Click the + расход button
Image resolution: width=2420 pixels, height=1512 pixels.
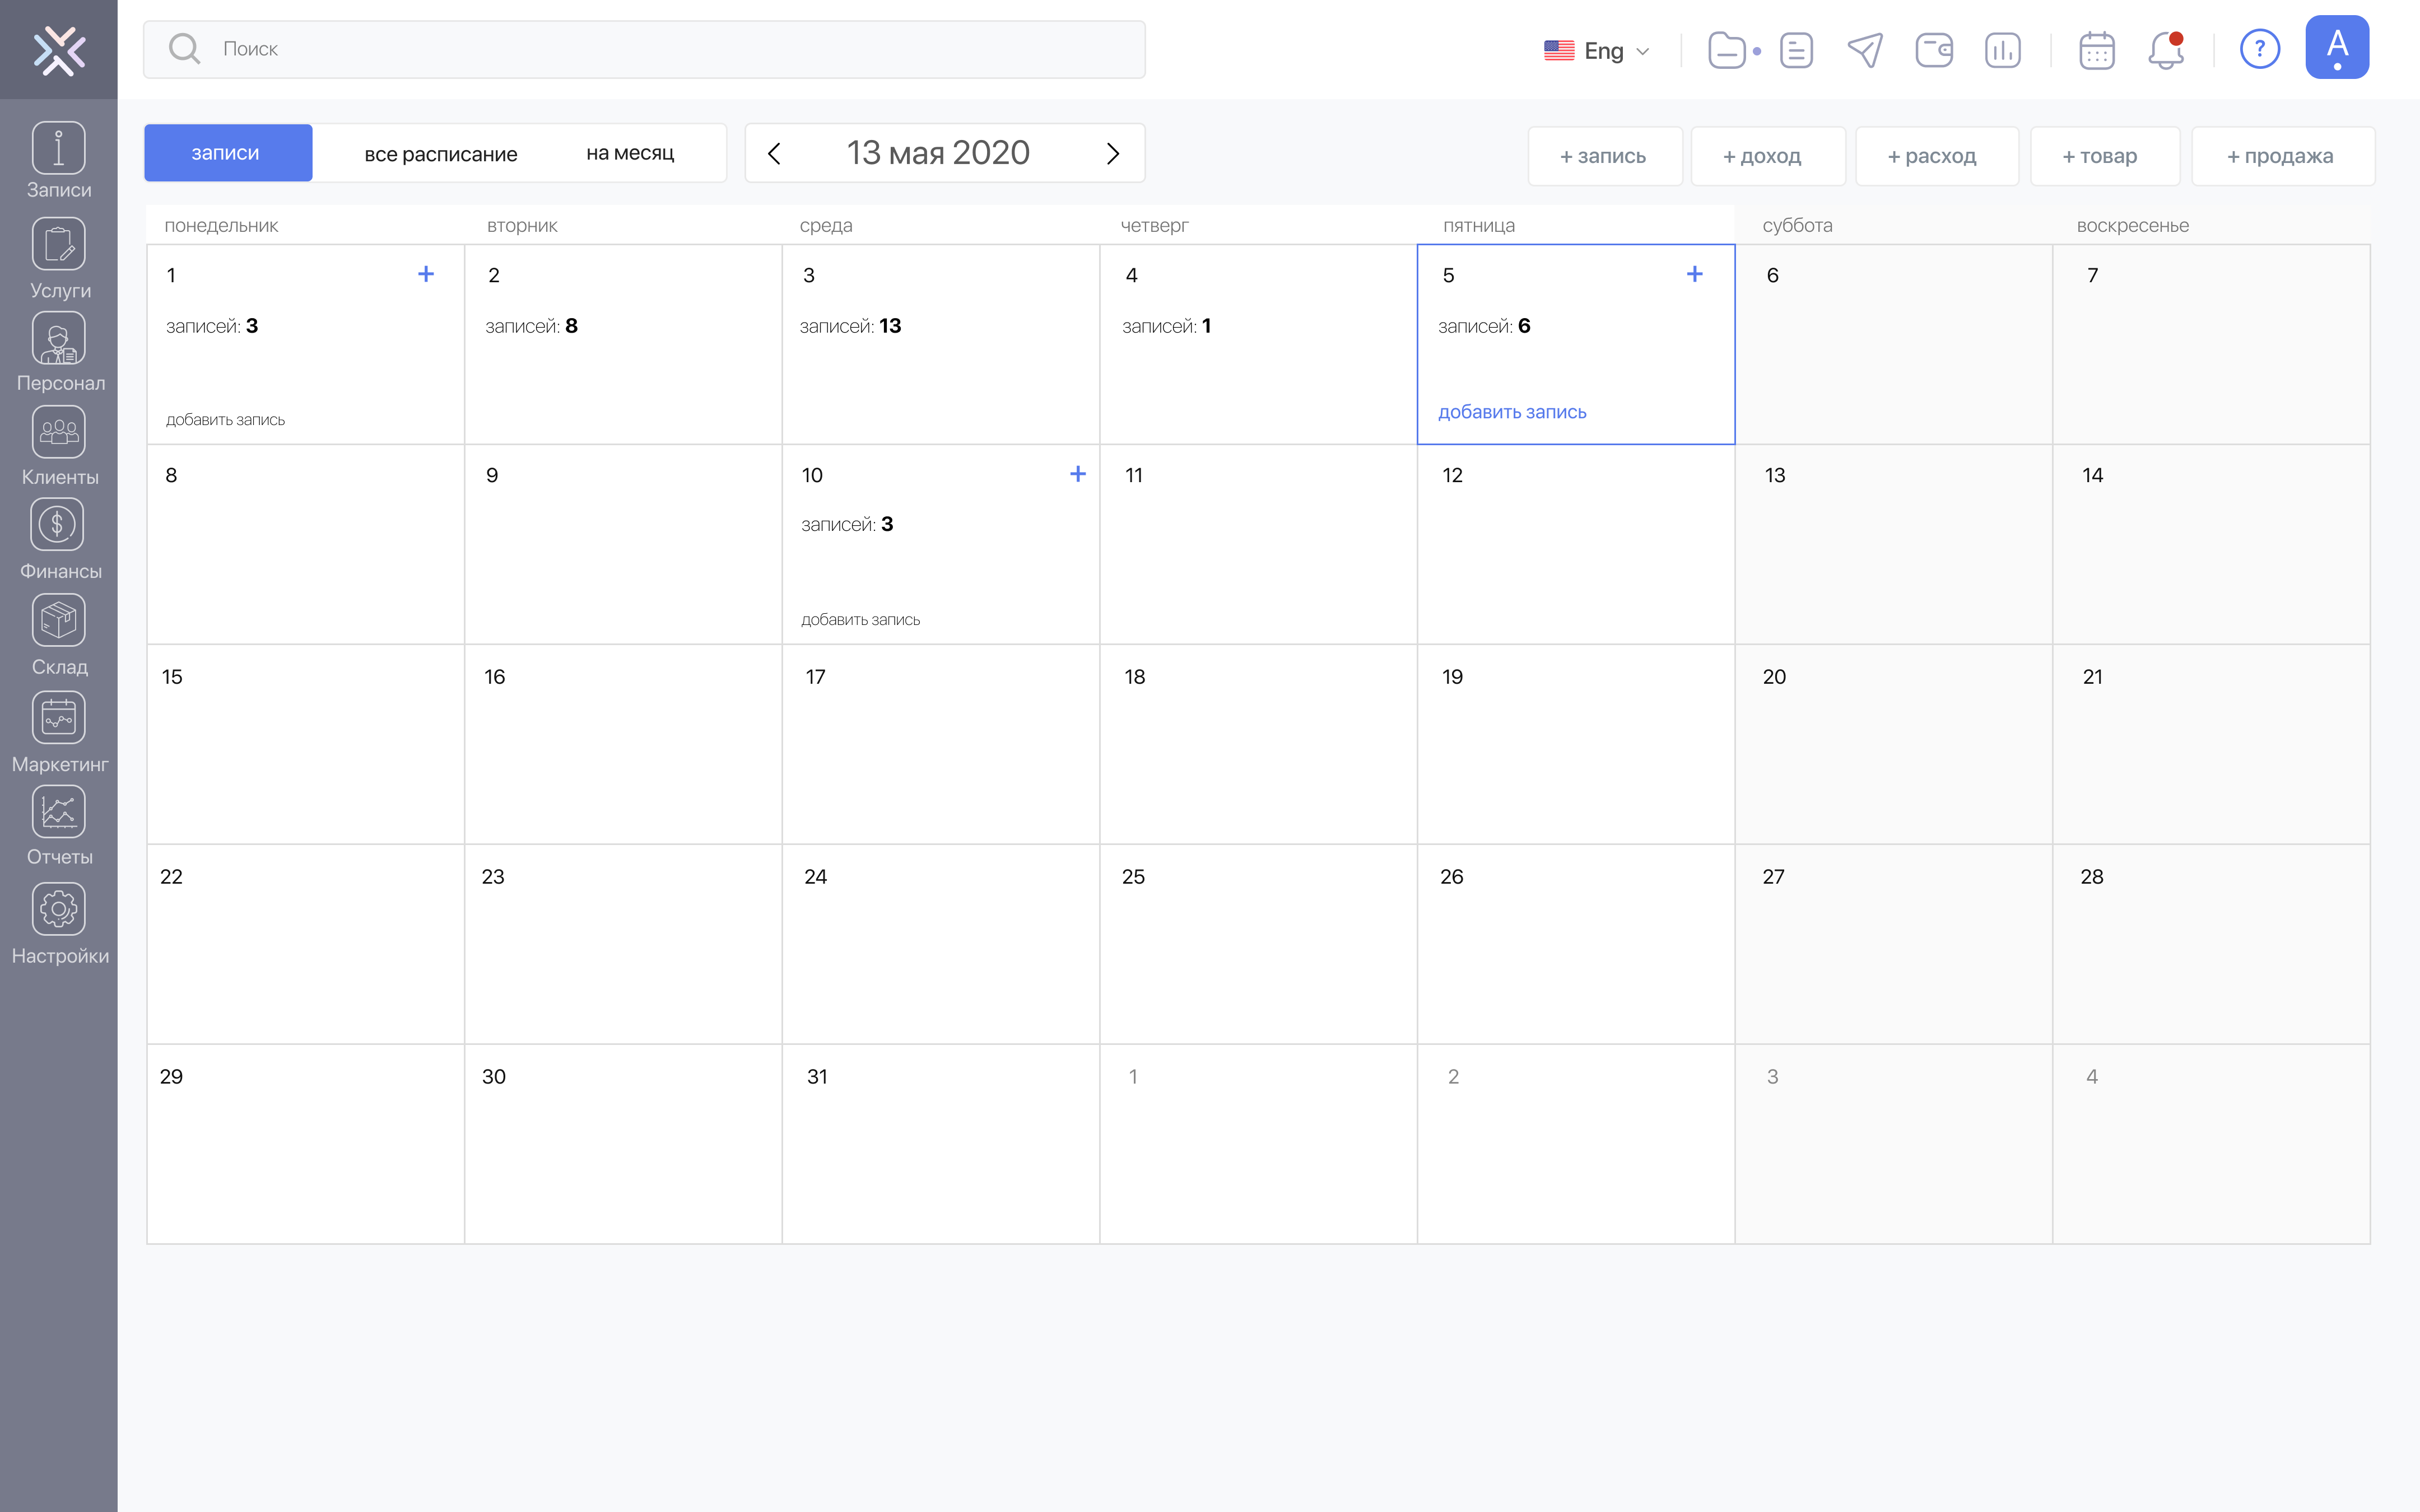click(x=1937, y=156)
